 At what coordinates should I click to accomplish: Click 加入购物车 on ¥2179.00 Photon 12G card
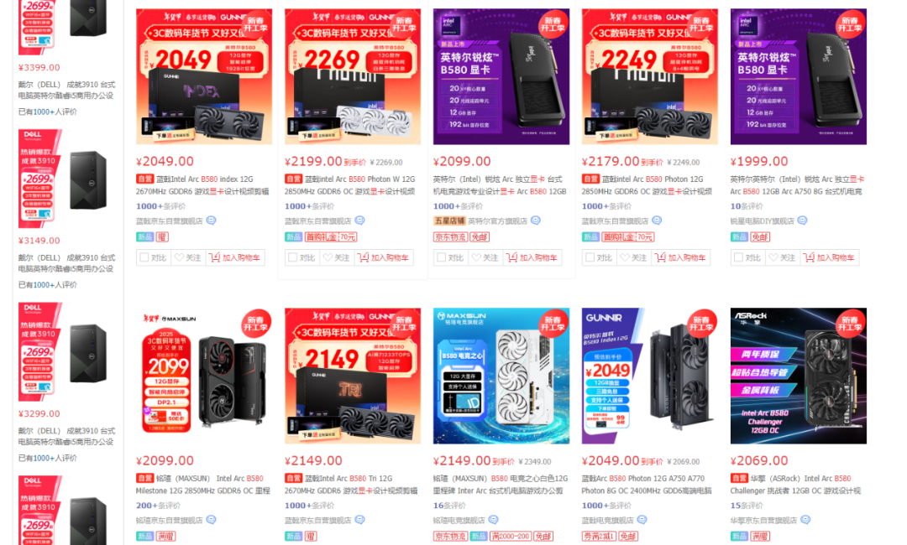[681, 257]
